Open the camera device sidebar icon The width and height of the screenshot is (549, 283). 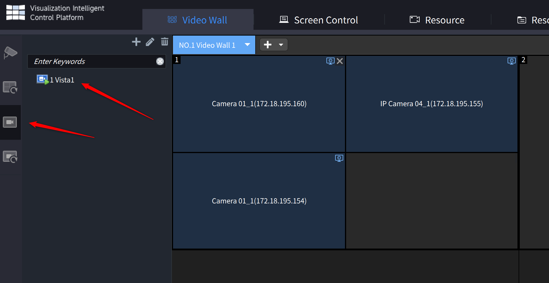point(10,53)
